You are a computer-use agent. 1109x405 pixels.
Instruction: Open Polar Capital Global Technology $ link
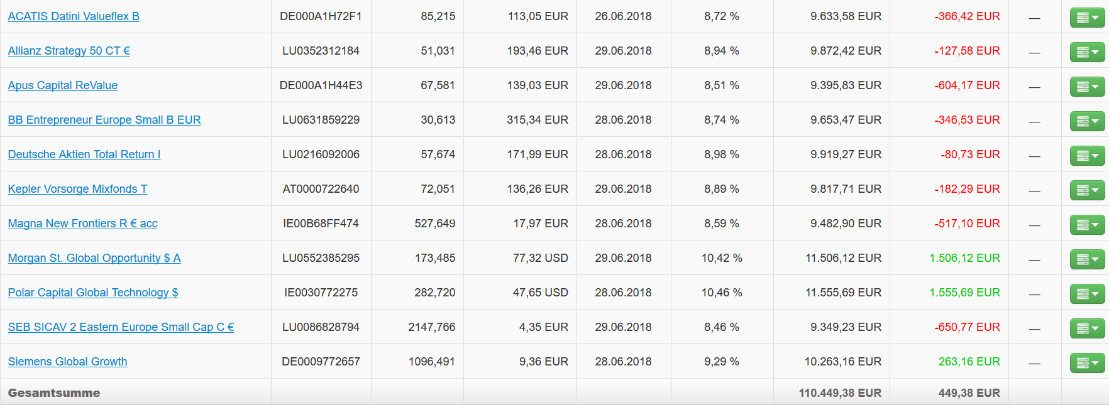[x=93, y=293]
